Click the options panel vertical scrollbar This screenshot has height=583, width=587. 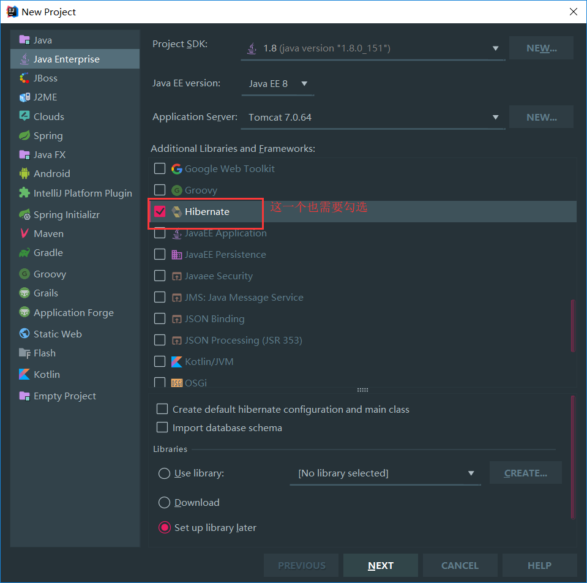coord(573,457)
